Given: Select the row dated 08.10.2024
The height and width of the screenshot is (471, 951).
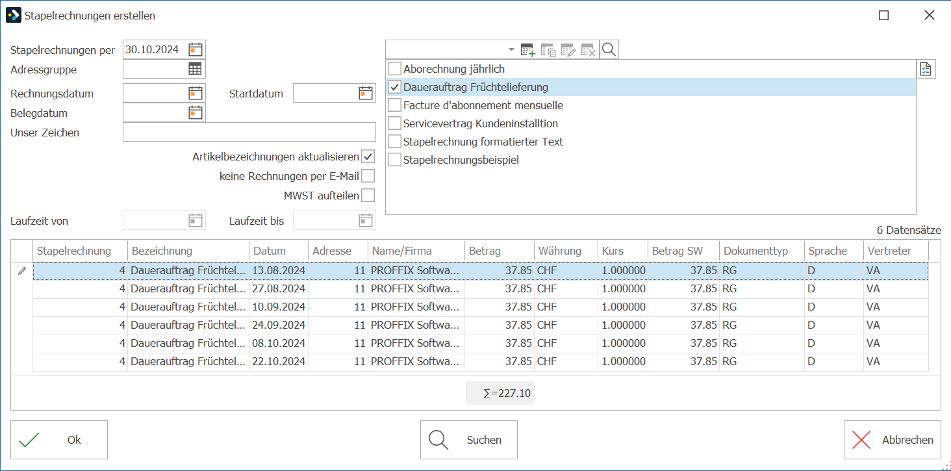Looking at the screenshot, I should [481, 343].
